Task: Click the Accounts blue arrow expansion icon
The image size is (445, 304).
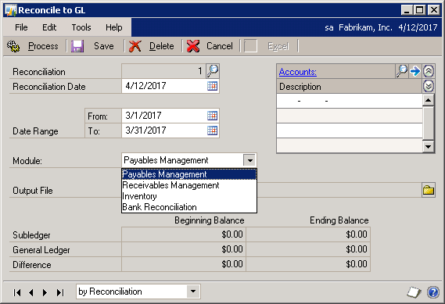Action: (415, 71)
